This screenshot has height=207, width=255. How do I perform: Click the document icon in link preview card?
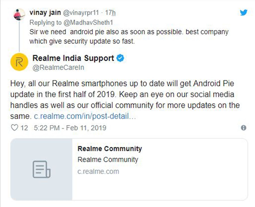pyautogui.click(x=41, y=169)
